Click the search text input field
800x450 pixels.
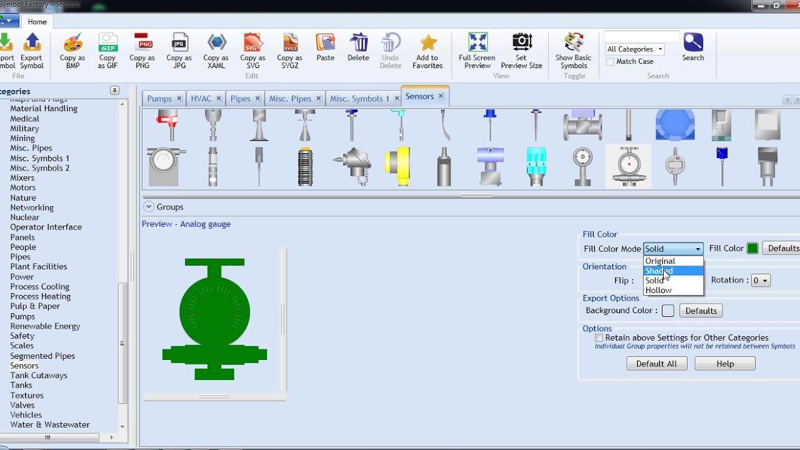click(x=642, y=36)
